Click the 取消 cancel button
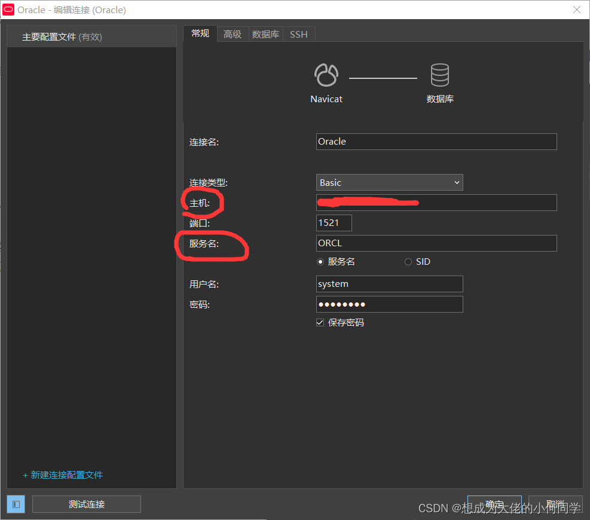 pos(555,504)
